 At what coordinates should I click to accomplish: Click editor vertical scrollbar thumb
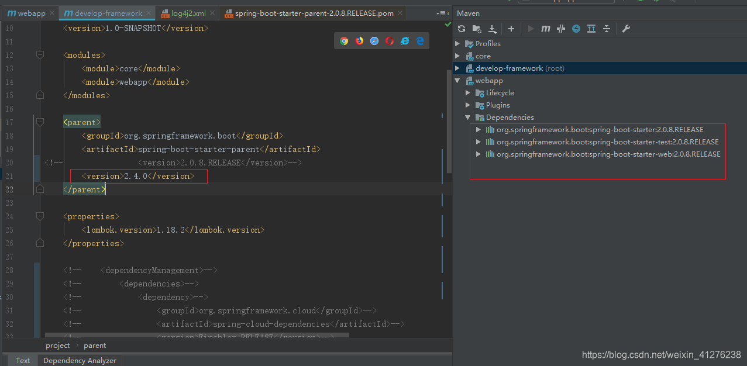tap(449, 122)
